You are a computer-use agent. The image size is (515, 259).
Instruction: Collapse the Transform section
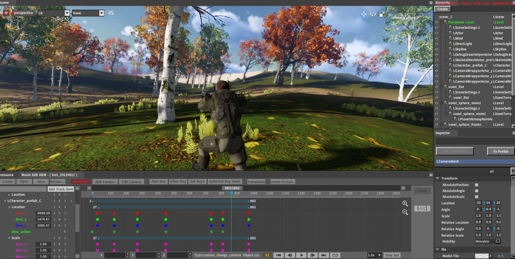coord(437,178)
